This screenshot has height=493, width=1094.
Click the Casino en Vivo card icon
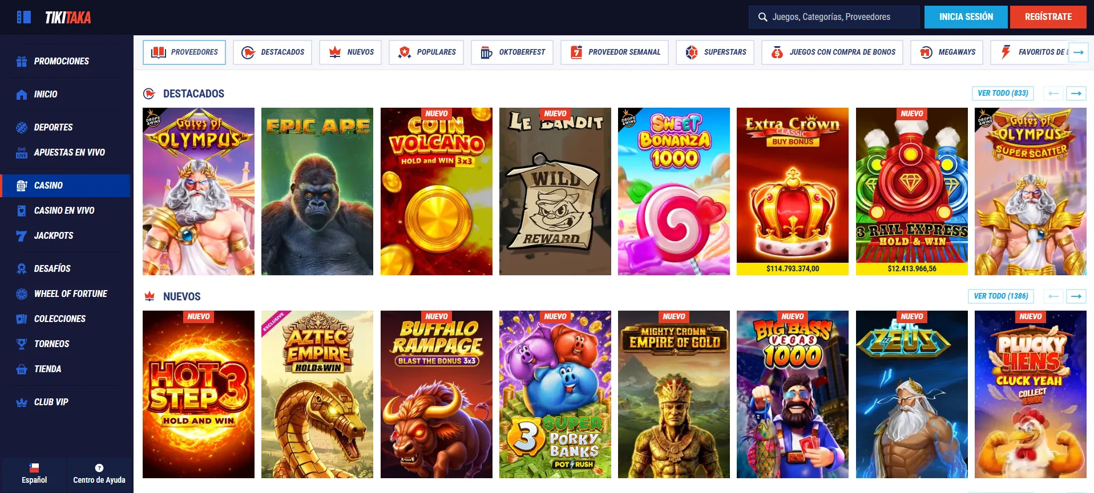point(22,210)
